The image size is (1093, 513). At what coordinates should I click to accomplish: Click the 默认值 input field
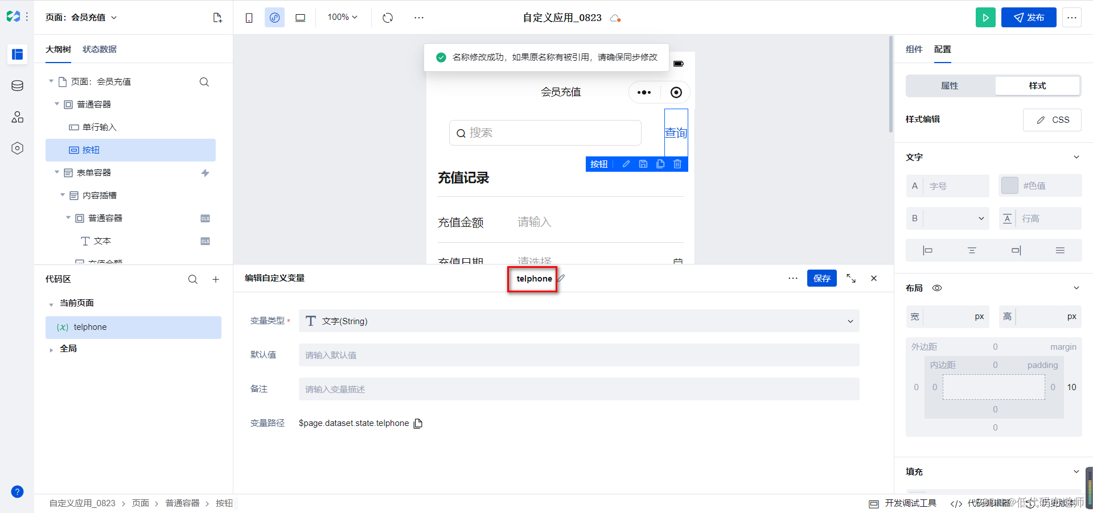click(579, 355)
